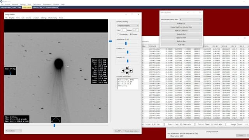Click the Apply to Blue button

pos(181,41)
